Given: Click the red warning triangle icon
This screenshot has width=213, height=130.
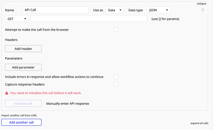Looking at the screenshot, I should tap(7, 93).
